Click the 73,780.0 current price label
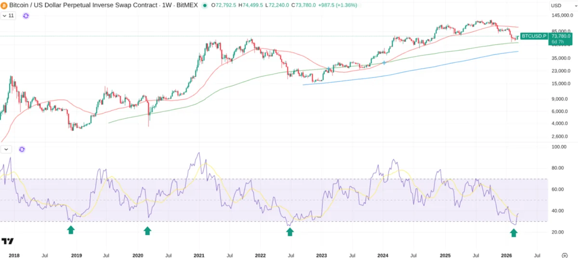The image size is (578, 258). (561, 36)
